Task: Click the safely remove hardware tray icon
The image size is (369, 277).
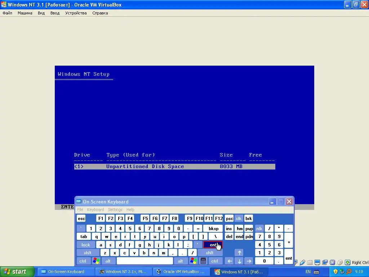Action: pyautogui.click(x=342, y=272)
